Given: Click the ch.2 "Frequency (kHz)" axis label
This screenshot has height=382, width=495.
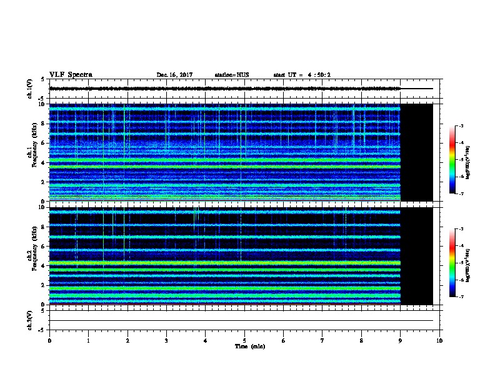Looking at the screenshot, I should coord(34,248).
